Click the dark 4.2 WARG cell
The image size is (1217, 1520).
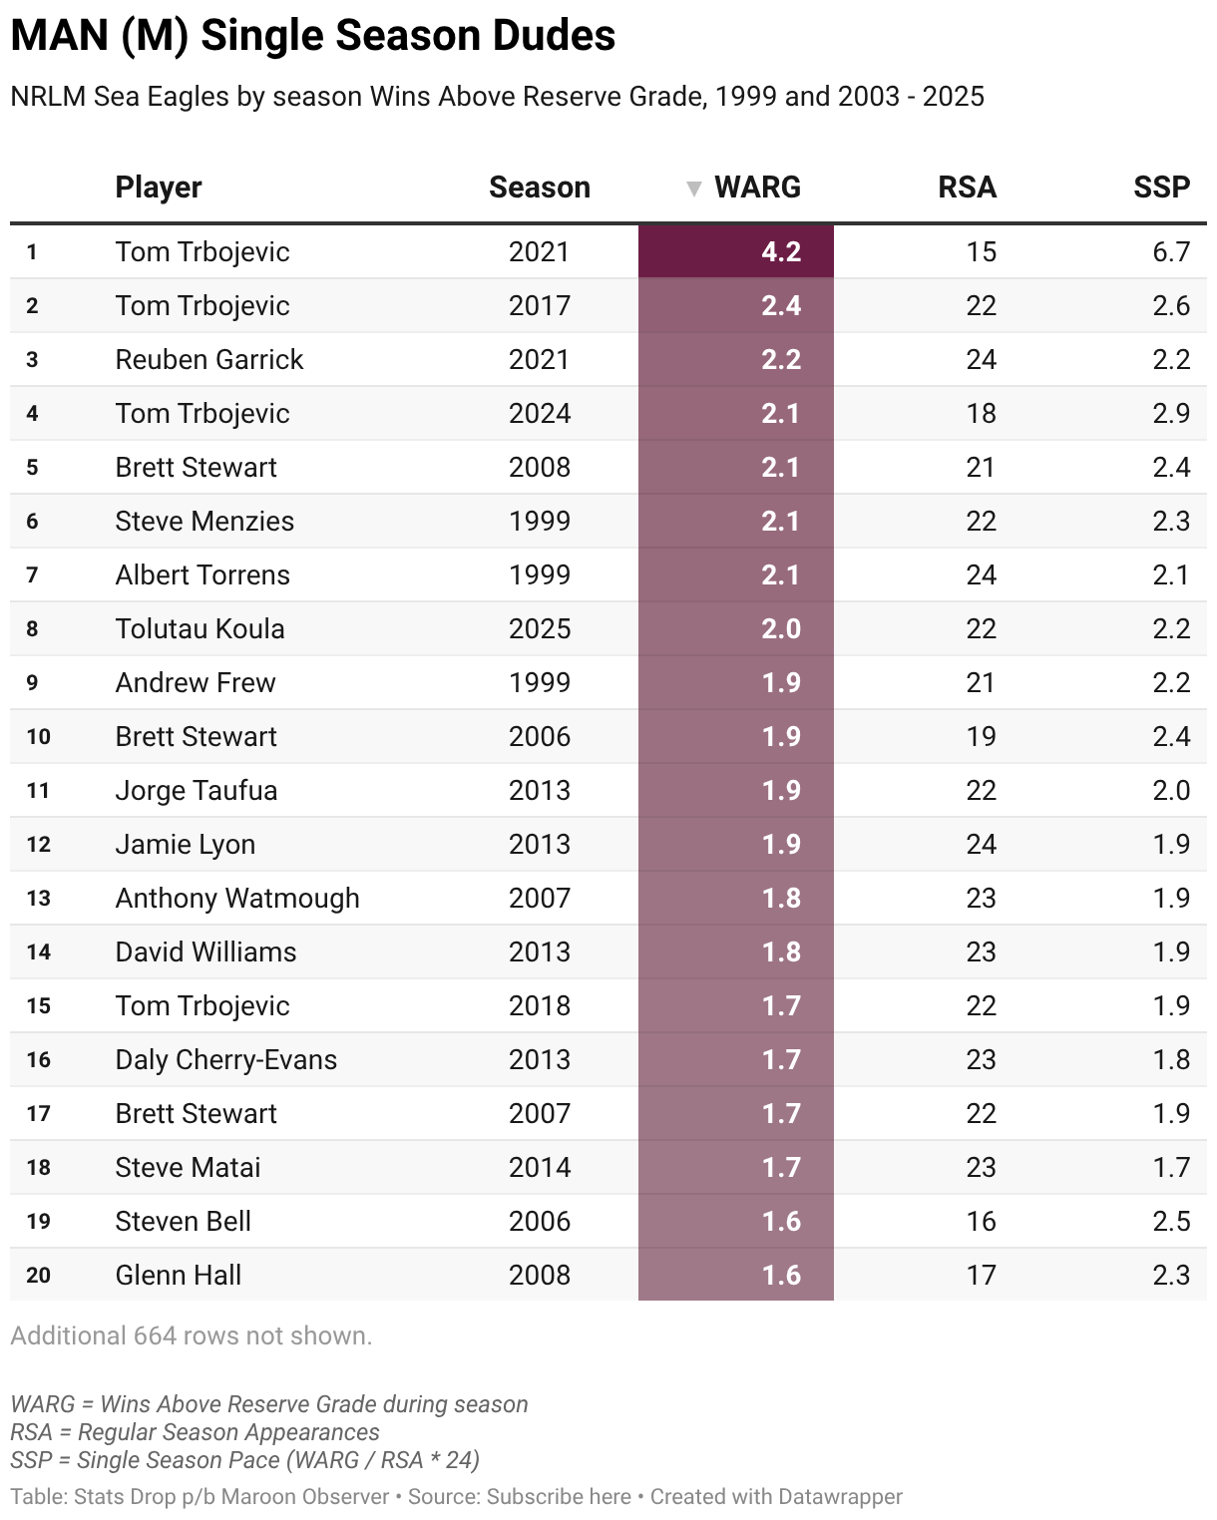pyautogui.click(x=736, y=251)
